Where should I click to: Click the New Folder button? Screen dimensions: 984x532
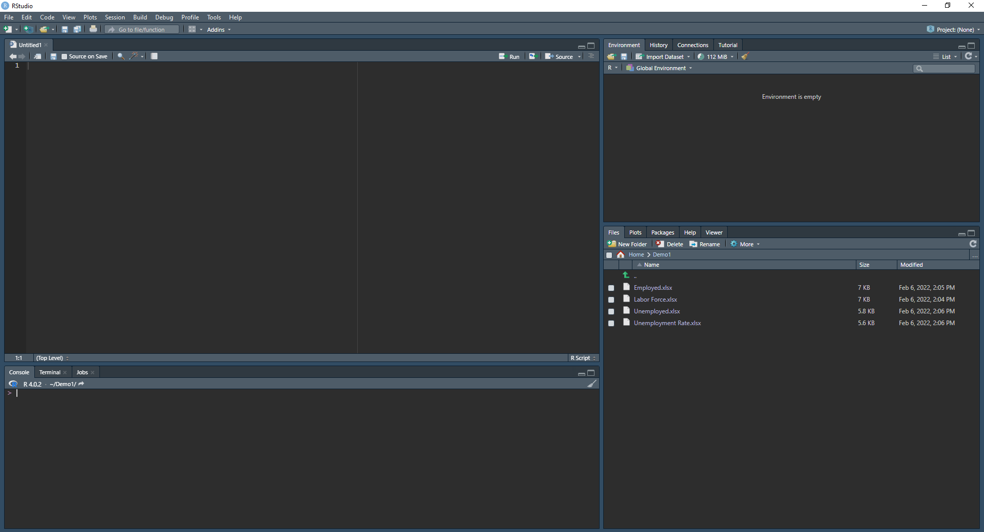[627, 244]
